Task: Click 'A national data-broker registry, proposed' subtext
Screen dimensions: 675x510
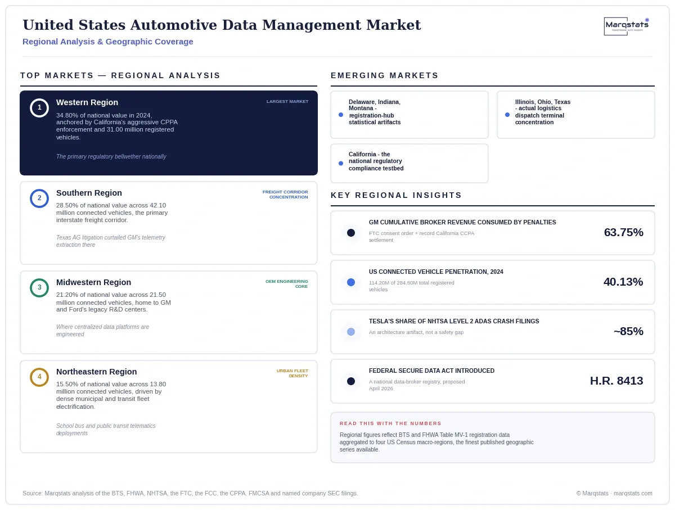Action: tap(417, 385)
